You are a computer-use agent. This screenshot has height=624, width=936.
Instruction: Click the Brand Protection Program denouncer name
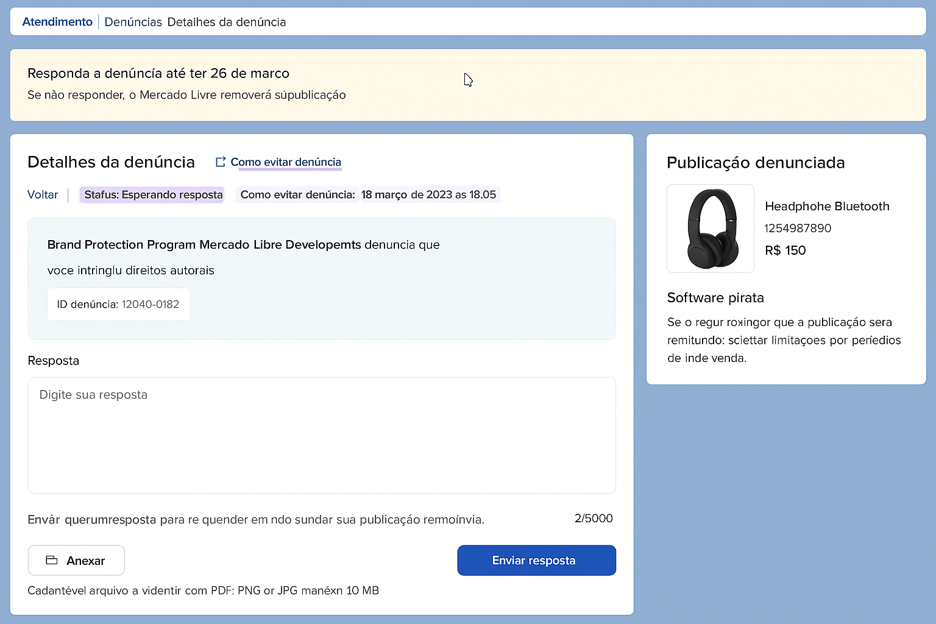coord(204,244)
